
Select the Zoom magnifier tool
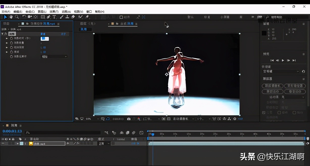[17, 17]
